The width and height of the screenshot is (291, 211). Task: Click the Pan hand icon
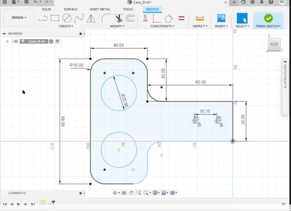coord(131,193)
